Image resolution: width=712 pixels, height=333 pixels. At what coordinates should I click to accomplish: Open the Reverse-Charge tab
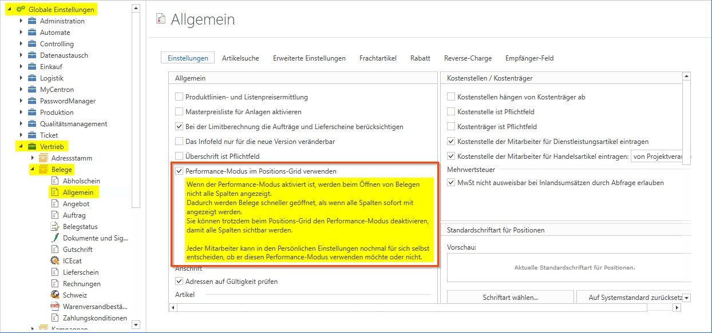click(468, 58)
